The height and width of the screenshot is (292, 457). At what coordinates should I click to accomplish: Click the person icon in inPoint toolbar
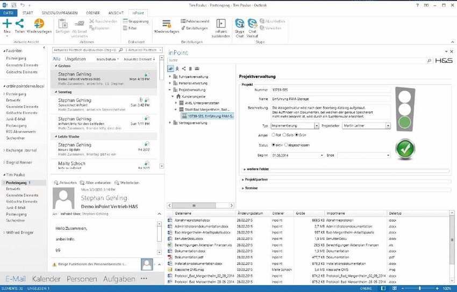click(x=177, y=69)
